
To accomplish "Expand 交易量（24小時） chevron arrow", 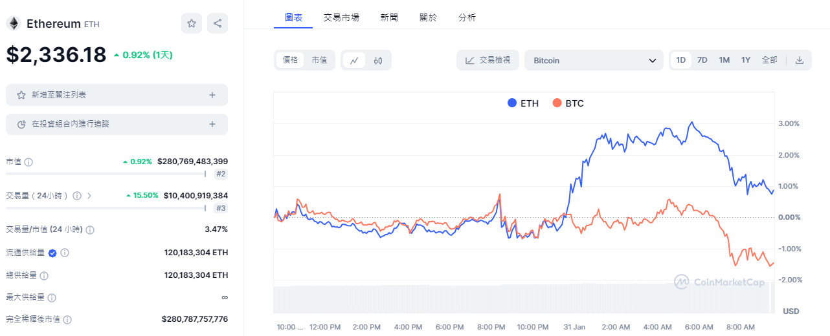I will [x=89, y=195].
